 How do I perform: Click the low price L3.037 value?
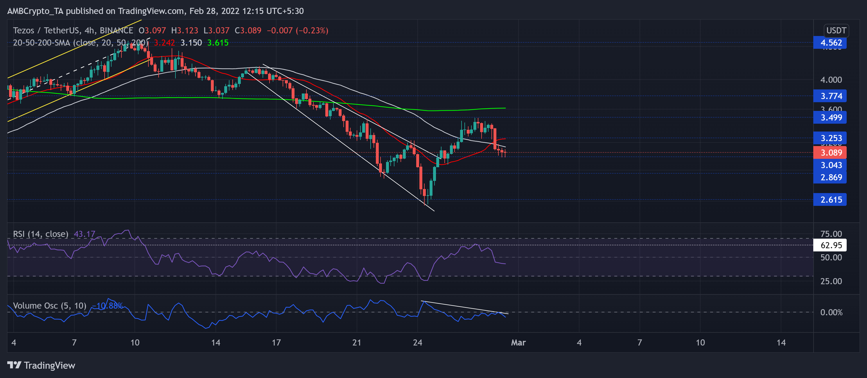(x=216, y=30)
